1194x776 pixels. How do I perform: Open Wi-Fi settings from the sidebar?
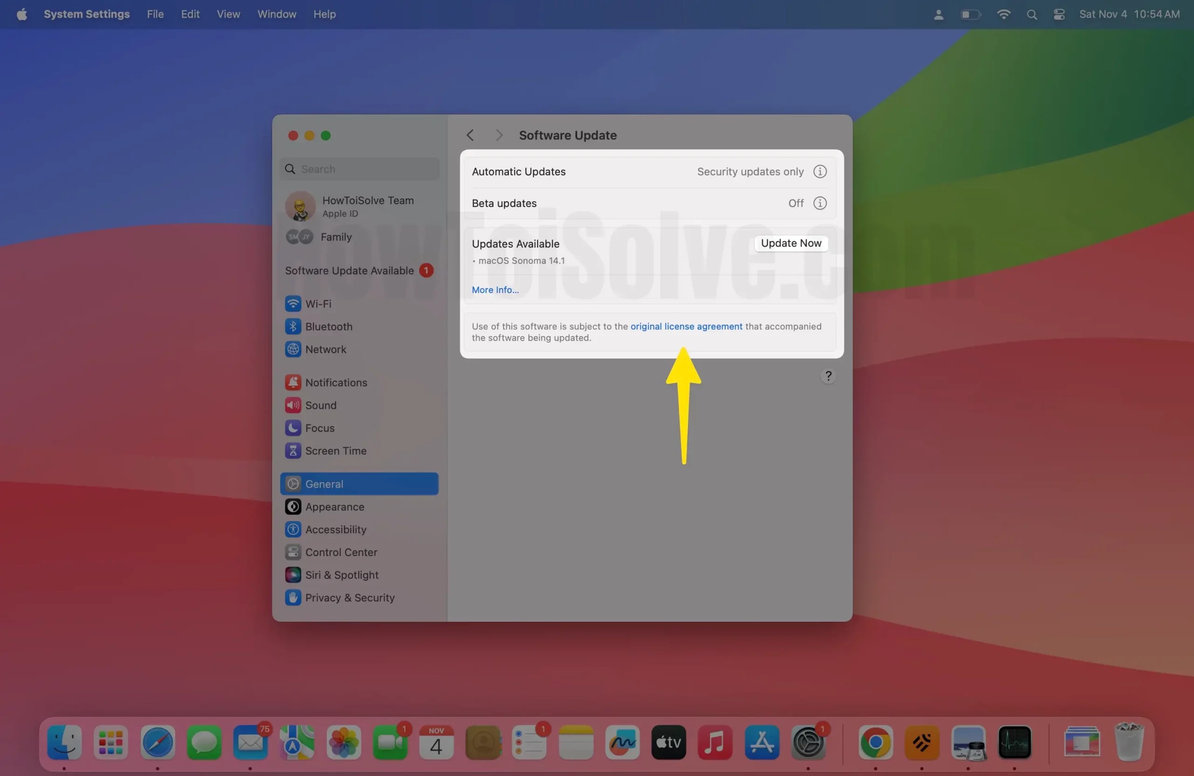[319, 304]
